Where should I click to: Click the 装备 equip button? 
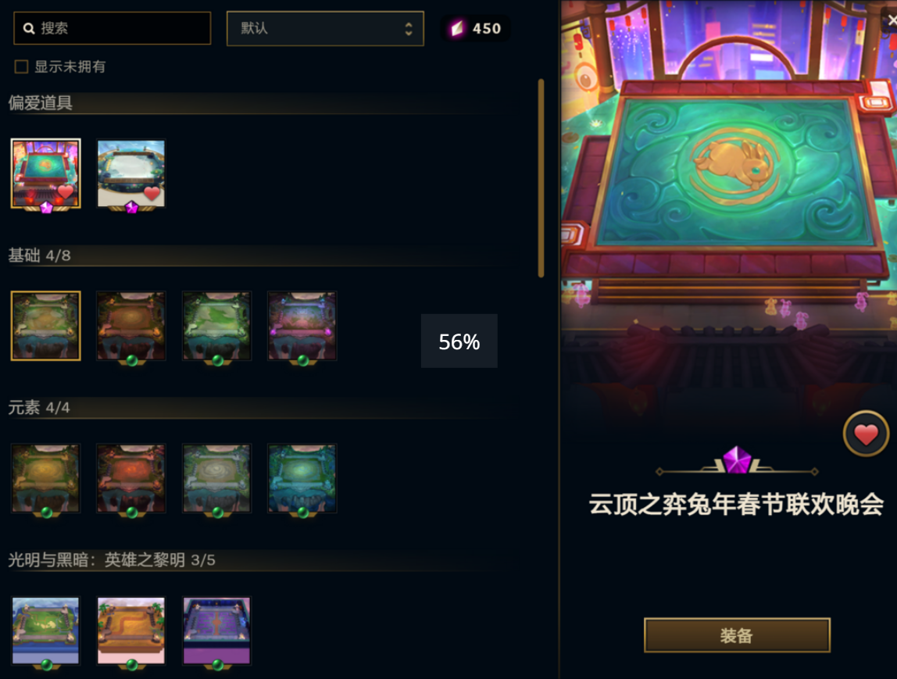click(737, 635)
